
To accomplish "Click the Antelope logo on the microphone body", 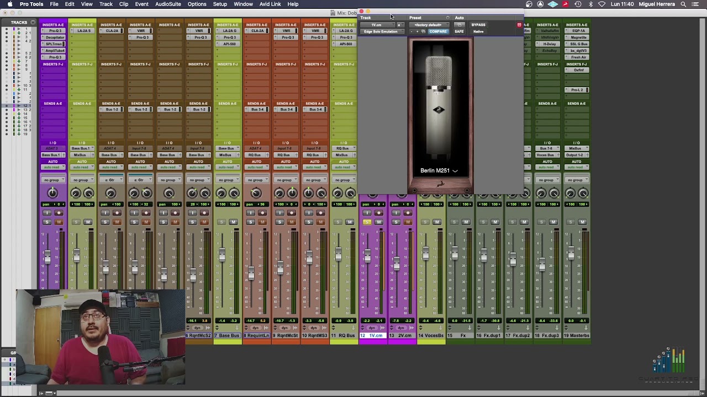I will (439, 110).
